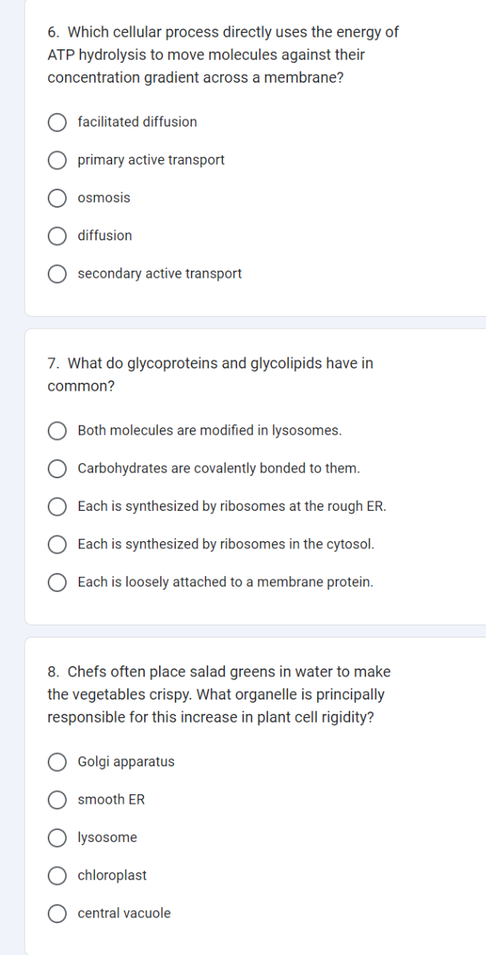This screenshot has width=486, height=955.
Task: Choose 'Carbohydrates are covalently bonded to them.'
Action: [x=56, y=469]
